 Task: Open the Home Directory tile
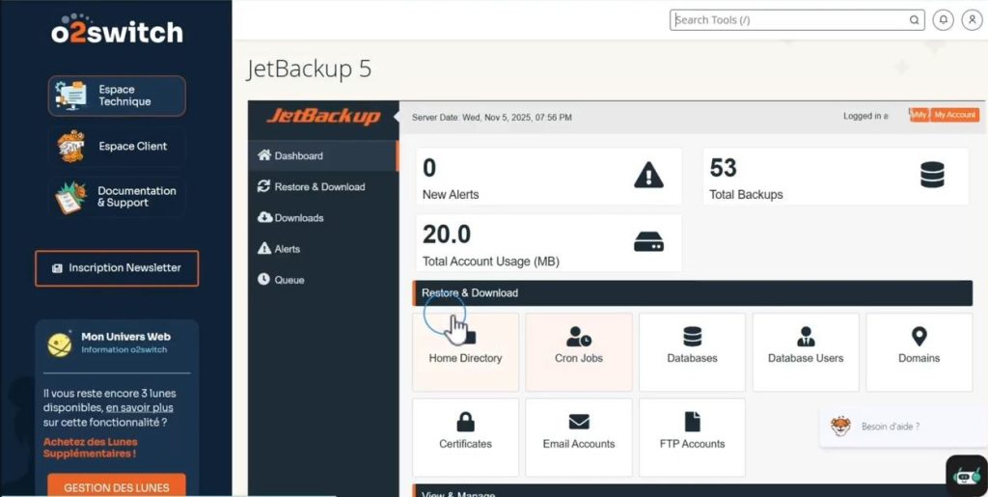(466, 353)
